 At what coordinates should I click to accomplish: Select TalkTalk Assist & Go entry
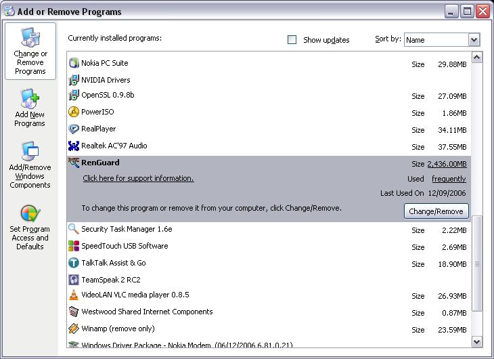coord(113,263)
